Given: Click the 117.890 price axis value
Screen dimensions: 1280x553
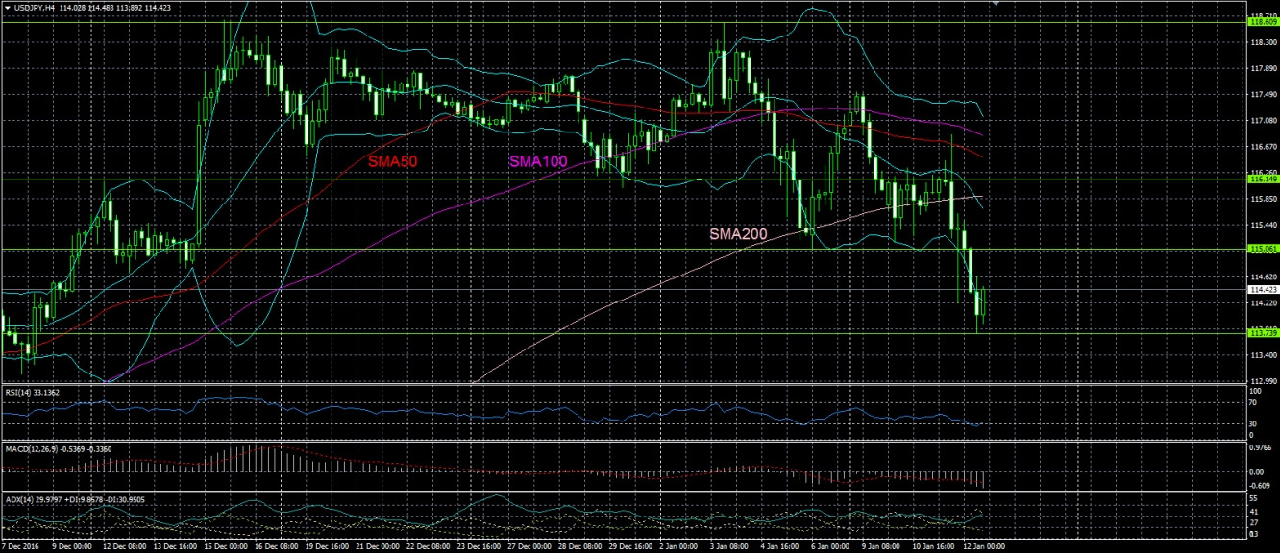Looking at the screenshot, I should pos(1263,69).
